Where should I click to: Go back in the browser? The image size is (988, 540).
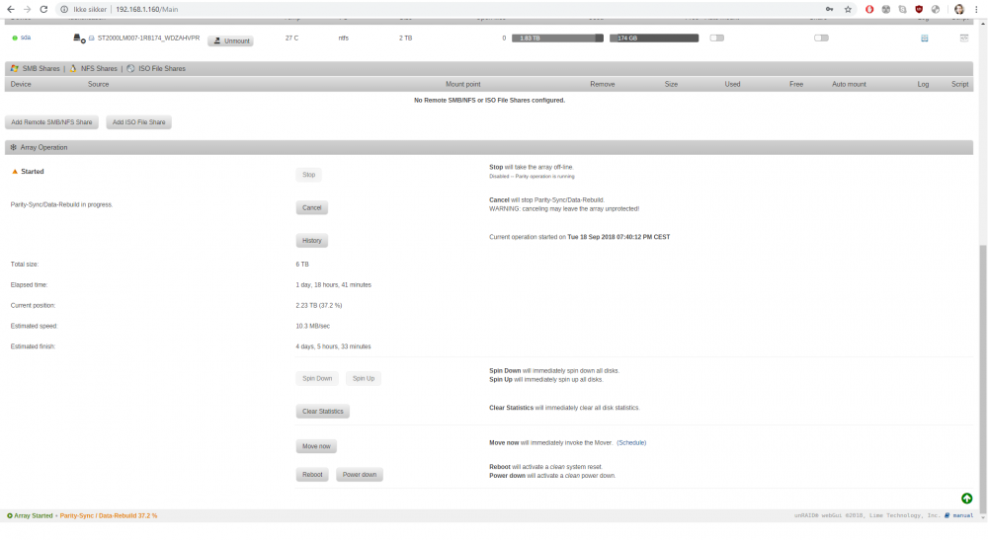point(11,10)
